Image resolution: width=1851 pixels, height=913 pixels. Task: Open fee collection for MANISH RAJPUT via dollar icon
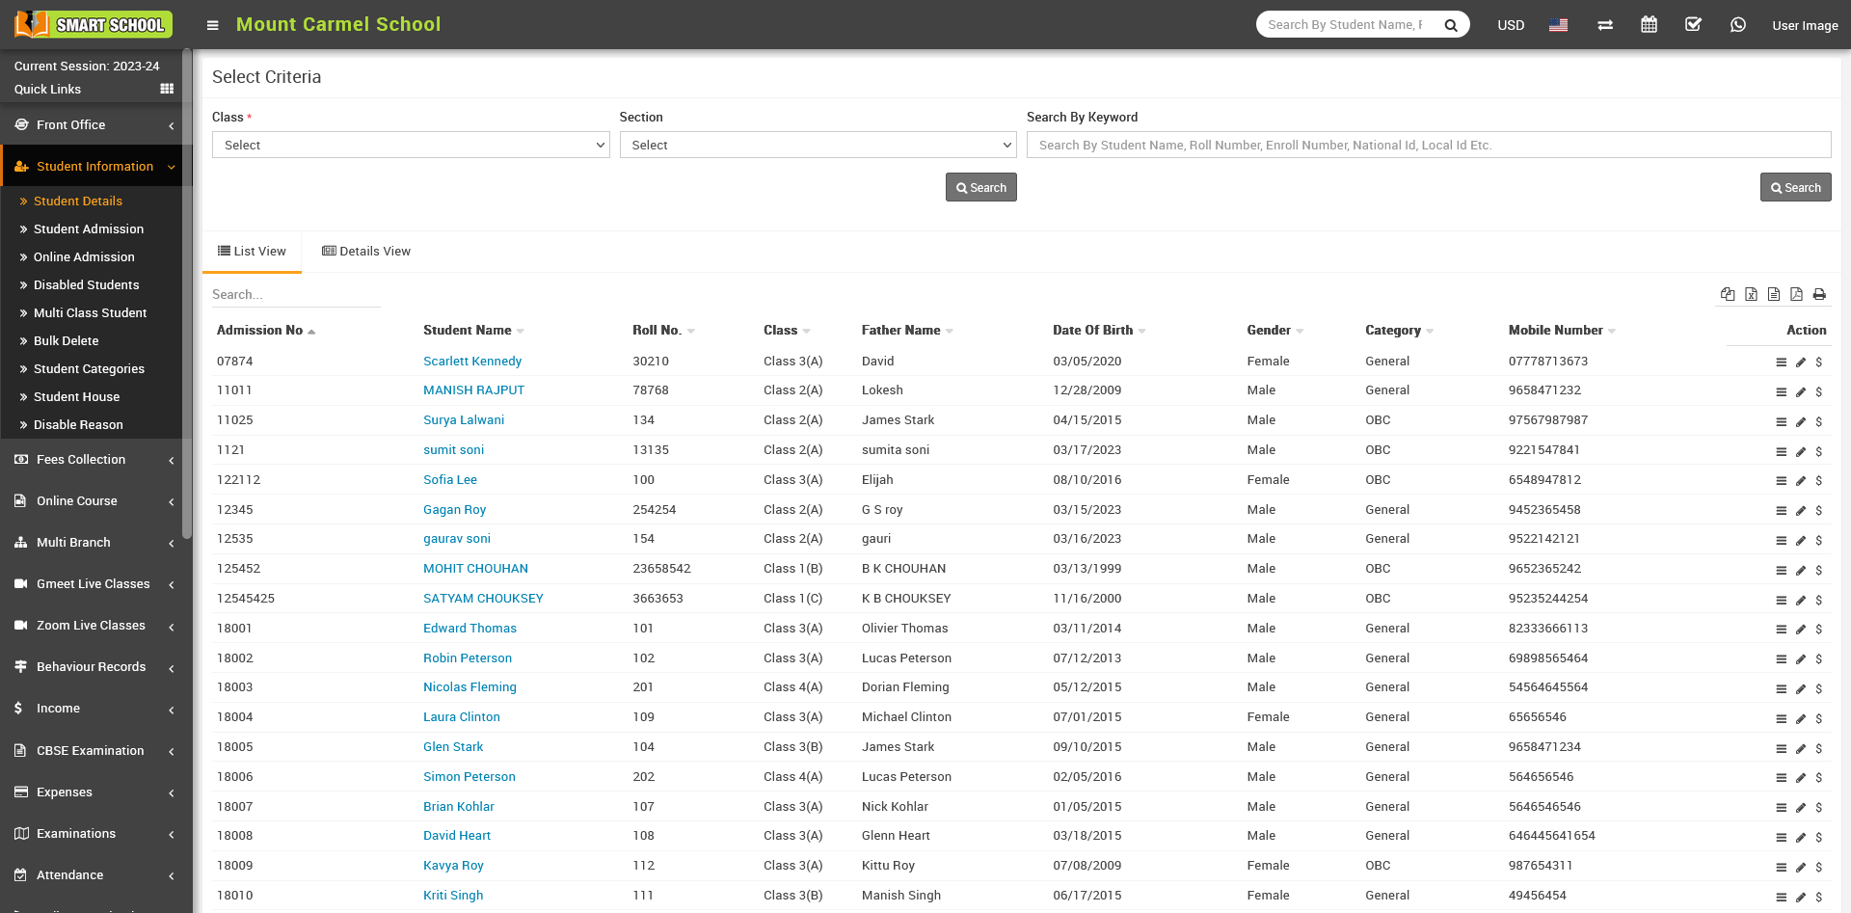pos(1819,392)
